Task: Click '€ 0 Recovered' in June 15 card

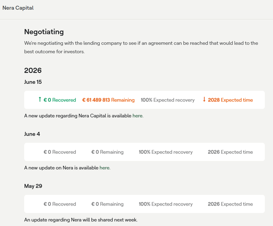Action: click(x=60, y=100)
